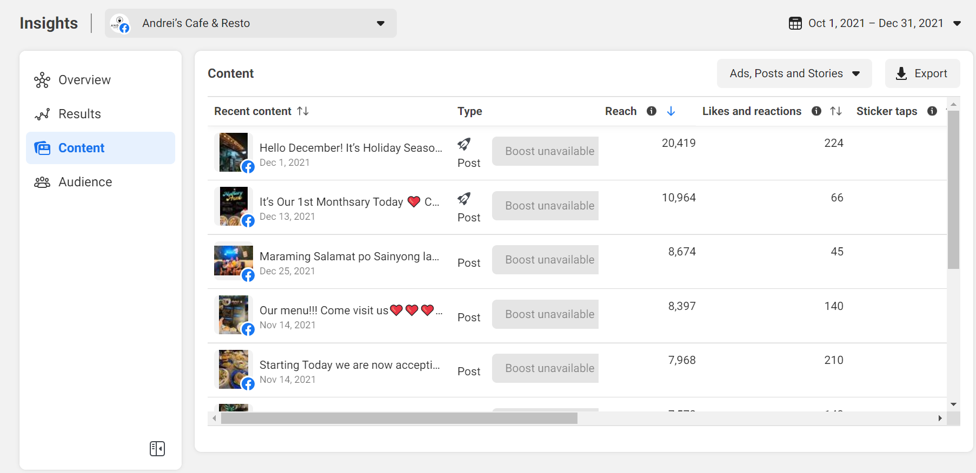
Task: Export the content data
Action: [x=922, y=73]
